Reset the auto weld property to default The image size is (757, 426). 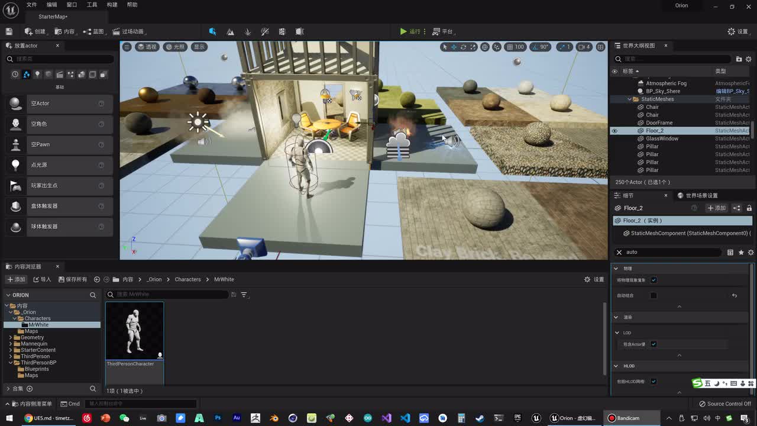(735, 295)
